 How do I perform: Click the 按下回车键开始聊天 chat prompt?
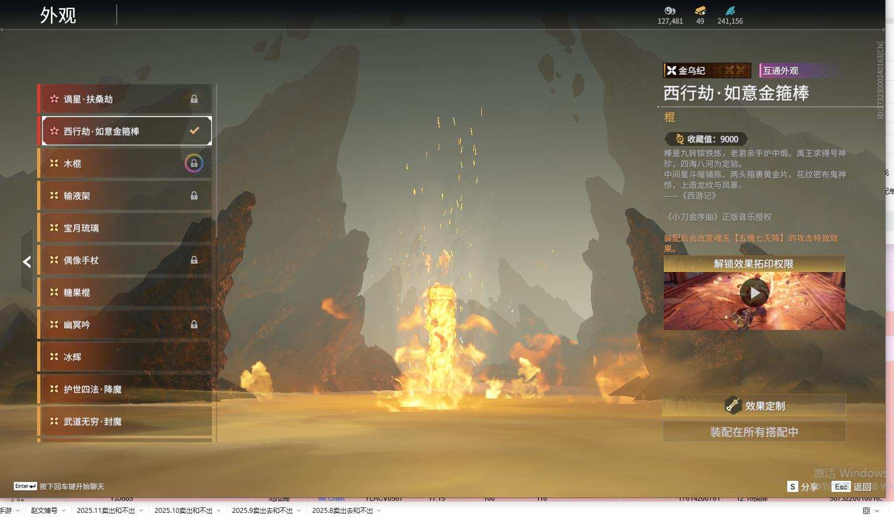pyautogui.click(x=72, y=486)
